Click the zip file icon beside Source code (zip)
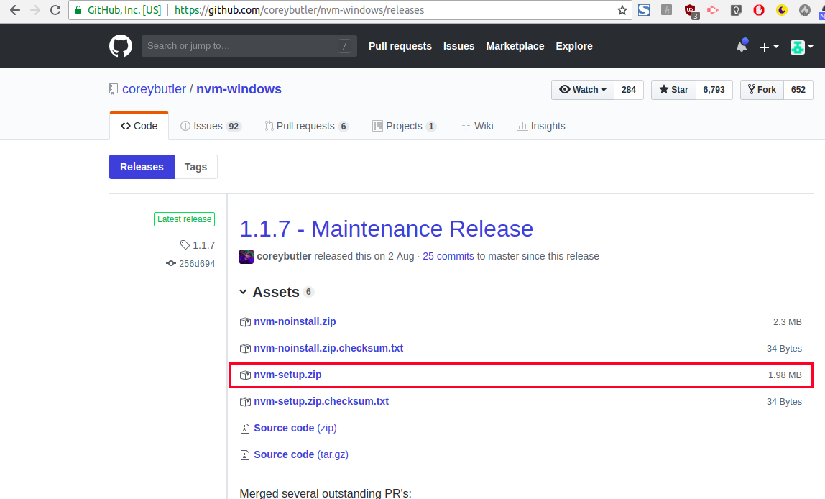 click(244, 429)
